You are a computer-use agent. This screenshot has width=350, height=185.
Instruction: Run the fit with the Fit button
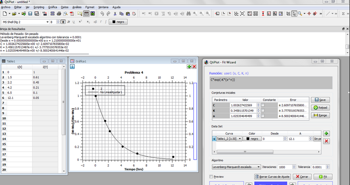pyautogui.click(x=323, y=177)
